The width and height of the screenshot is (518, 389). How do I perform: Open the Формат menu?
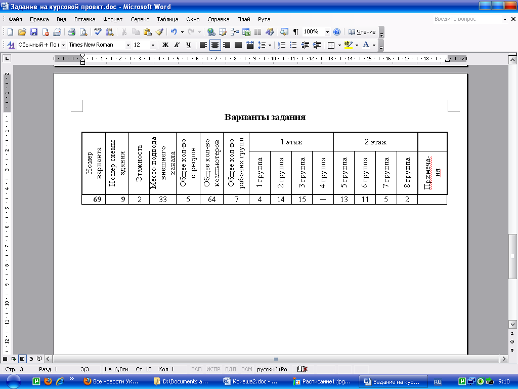[x=113, y=20]
